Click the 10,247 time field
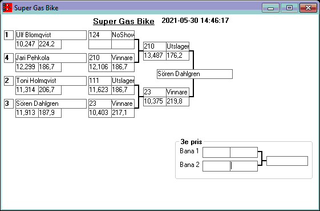Screen dimensions: 320x211 click(27, 45)
